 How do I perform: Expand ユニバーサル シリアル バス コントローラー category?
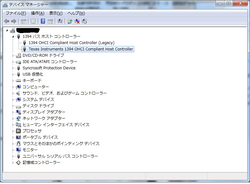13,156
